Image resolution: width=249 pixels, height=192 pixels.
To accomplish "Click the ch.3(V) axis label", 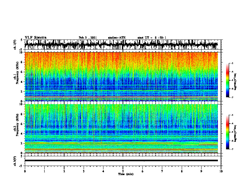I will pos(15,161).
